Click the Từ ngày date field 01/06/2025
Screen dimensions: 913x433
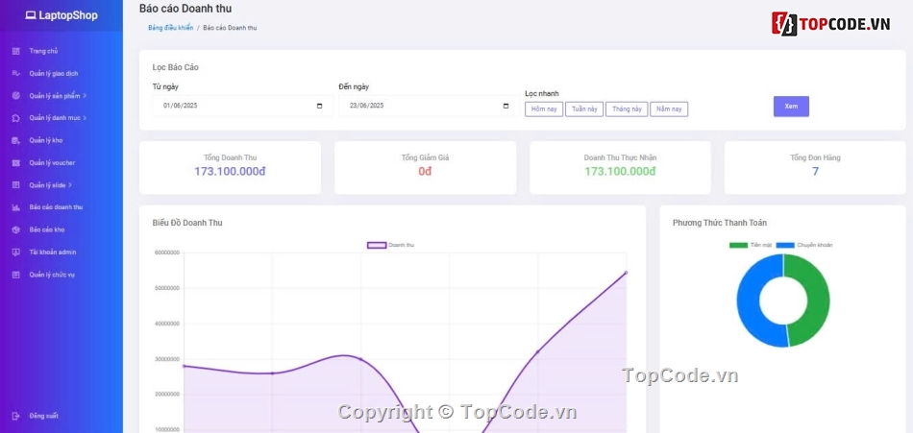[243, 106]
